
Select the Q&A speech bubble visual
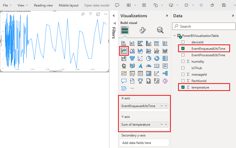[x=124, y=81]
